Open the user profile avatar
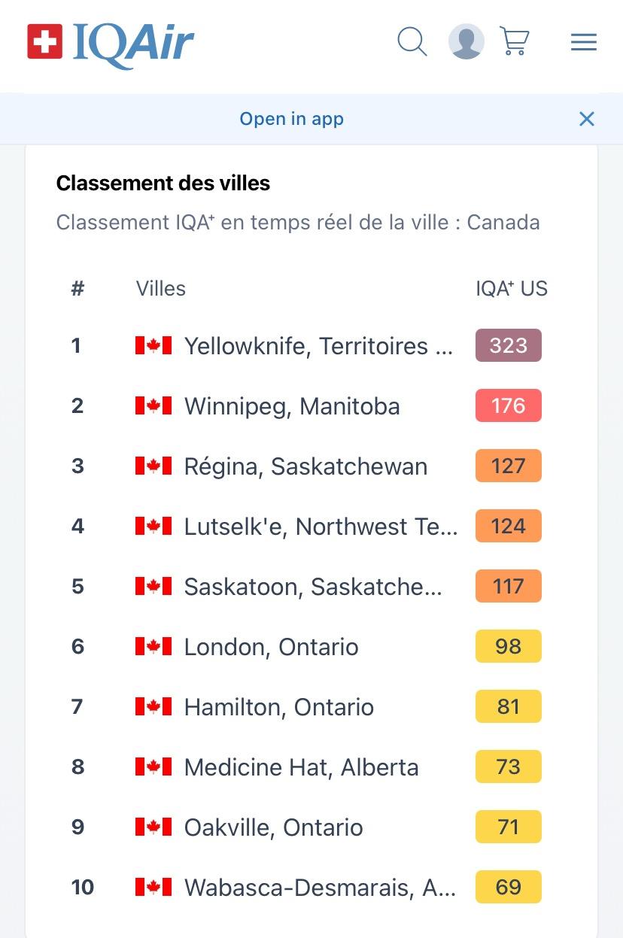Viewport: 623px width, 938px height. click(x=466, y=41)
